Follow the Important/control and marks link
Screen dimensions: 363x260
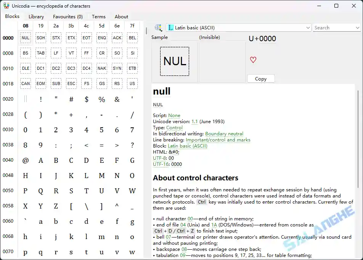click(218, 140)
